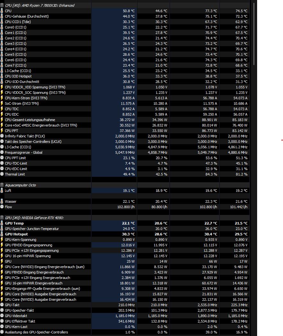Select the 'Core3 (CCD1)' sensor label
283x336 pixels.
tap(16, 44)
